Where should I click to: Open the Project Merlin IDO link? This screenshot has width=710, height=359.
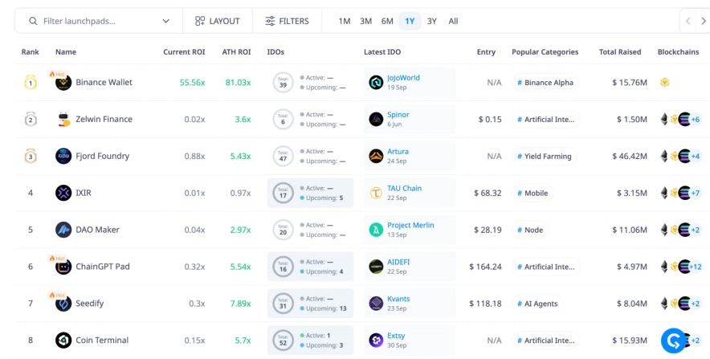click(410, 225)
